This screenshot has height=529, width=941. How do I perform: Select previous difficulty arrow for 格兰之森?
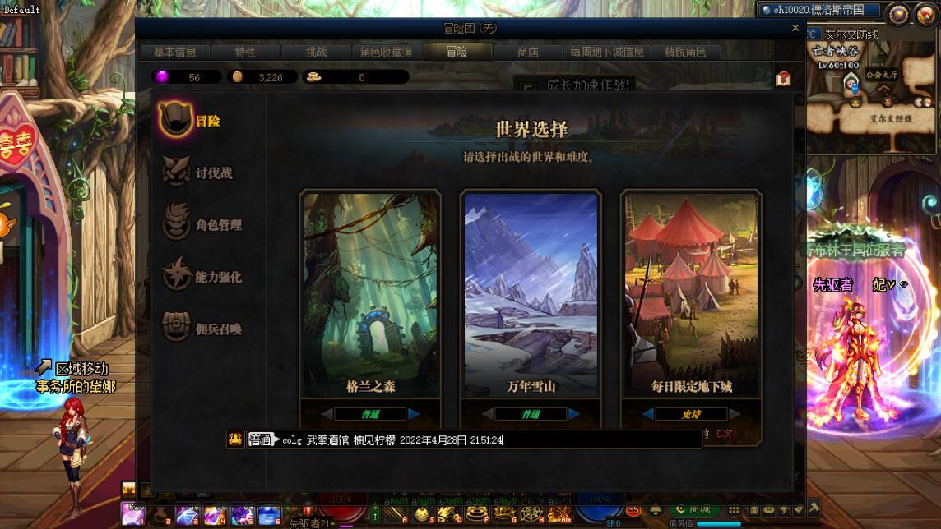coord(327,414)
